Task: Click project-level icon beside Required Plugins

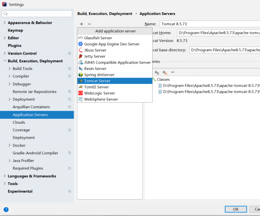Action: point(70,168)
